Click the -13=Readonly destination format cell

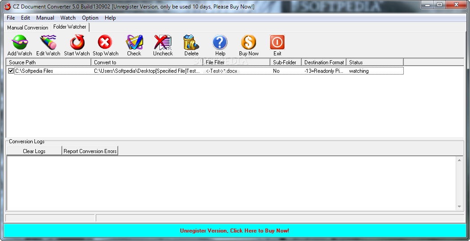pos(324,71)
